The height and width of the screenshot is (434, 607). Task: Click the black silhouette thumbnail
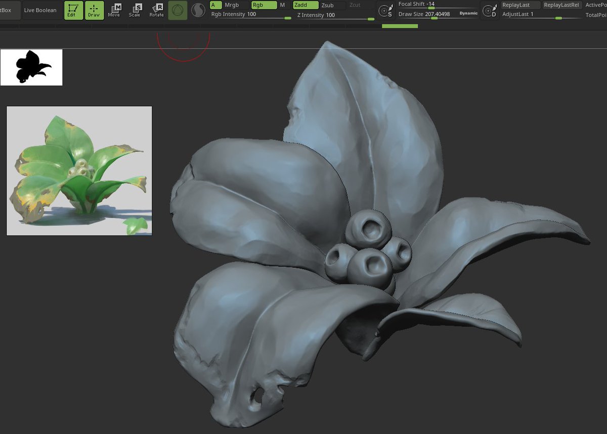[31, 67]
